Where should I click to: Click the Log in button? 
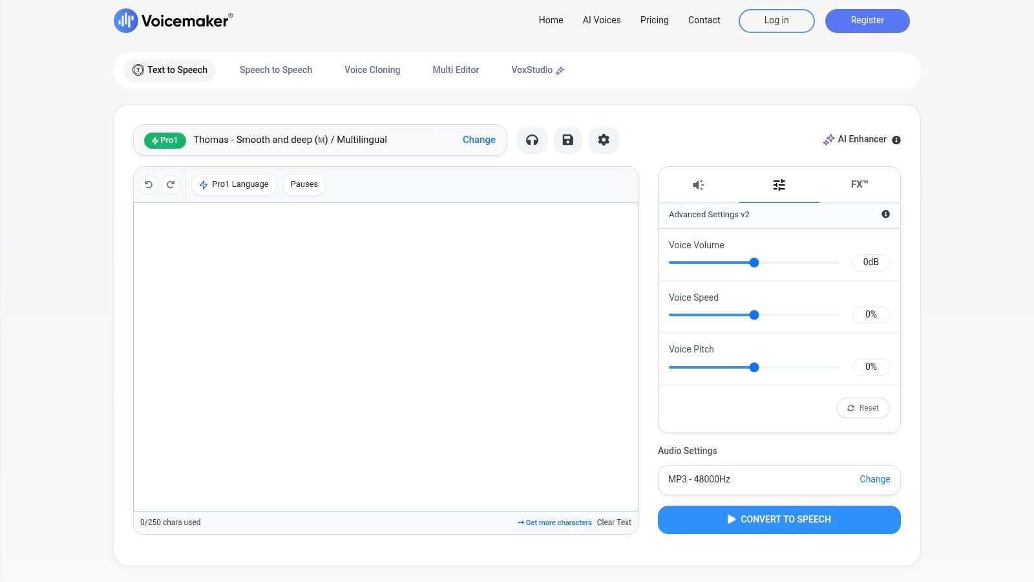pyautogui.click(x=777, y=21)
